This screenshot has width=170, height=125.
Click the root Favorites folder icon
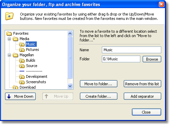9,33
